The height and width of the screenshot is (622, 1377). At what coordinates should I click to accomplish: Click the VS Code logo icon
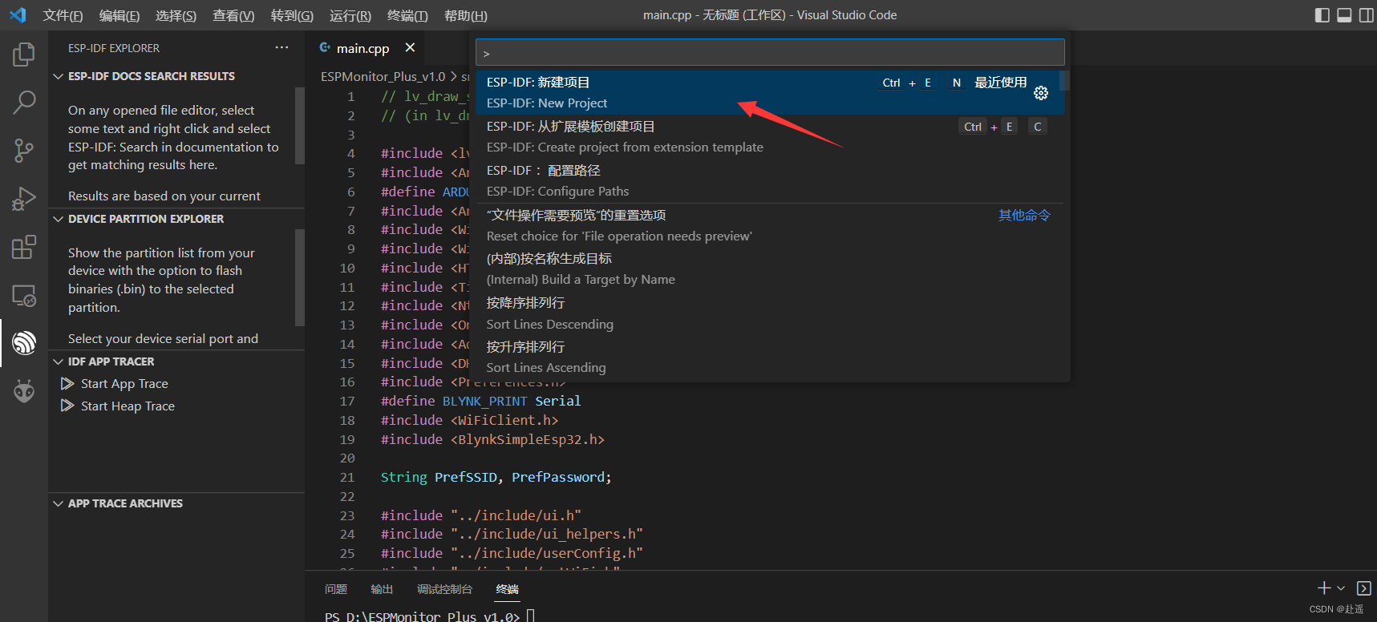pos(18,15)
